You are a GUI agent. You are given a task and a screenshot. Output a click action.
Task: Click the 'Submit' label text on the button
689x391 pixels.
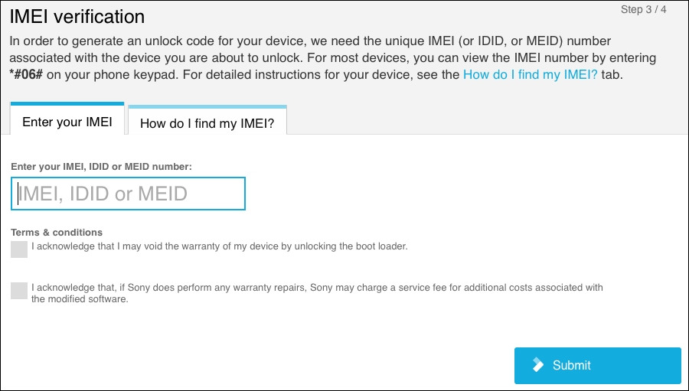click(x=571, y=365)
